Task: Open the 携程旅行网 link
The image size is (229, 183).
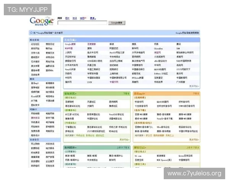Action: click(70, 61)
